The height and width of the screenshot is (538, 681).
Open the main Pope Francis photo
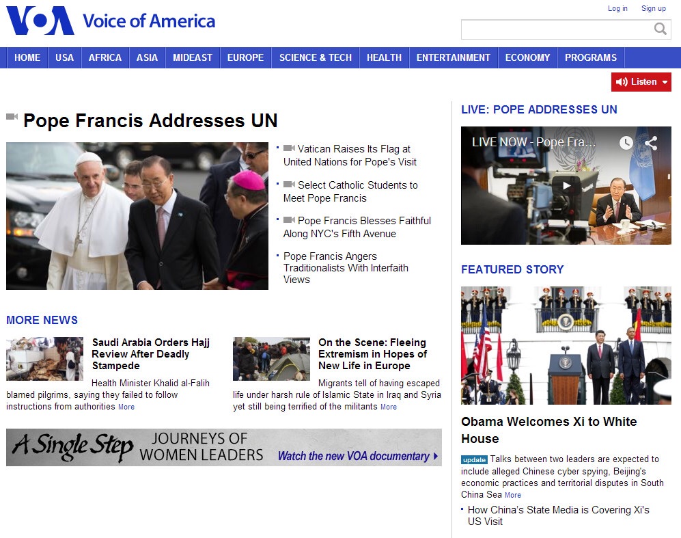[137, 216]
